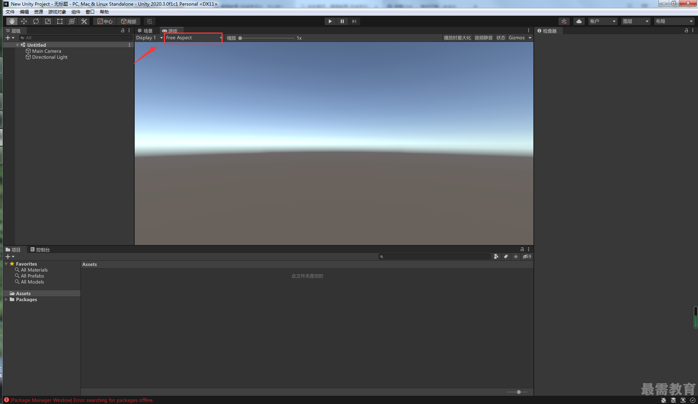Open Hierarchy panel more options
The image size is (698, 404).
(129, 30)
